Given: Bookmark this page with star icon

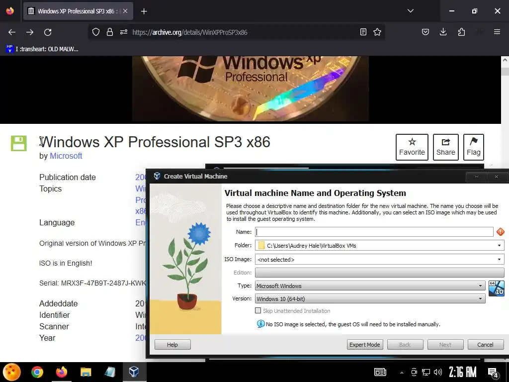Looking at the screenshot, I should tap(377, 32).
